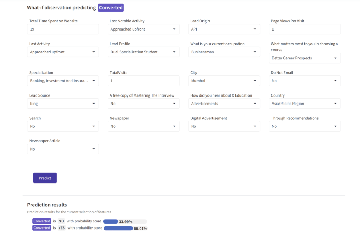This screenshot has height=246, width=360.
Task: Open the Do Not Email dropdown
Action: click(304, 81)
